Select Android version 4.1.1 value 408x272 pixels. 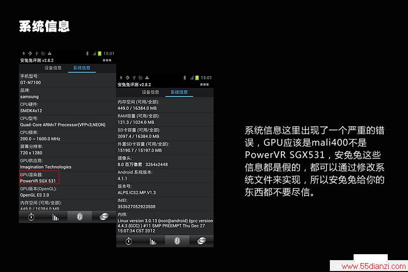click(x=122, y=179)
